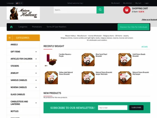Viewport: 157px width, 118px height.
Task: Expand the Gift Items category
Action: (36, 52)
